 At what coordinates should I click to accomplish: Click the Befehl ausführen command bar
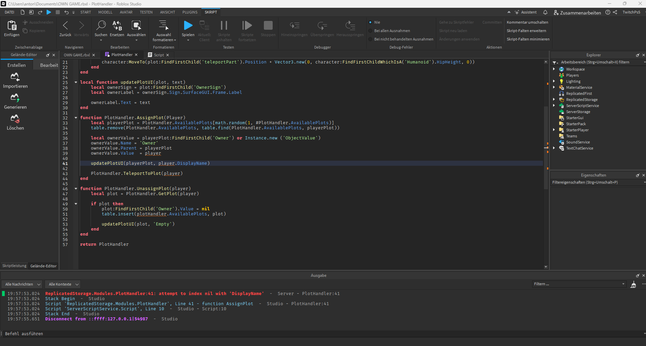click(x=323, y=334)
